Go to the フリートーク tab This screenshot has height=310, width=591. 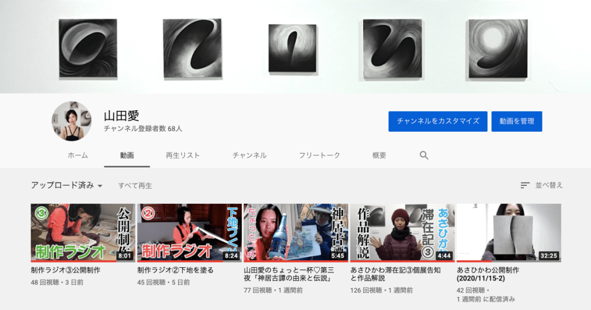319,155
